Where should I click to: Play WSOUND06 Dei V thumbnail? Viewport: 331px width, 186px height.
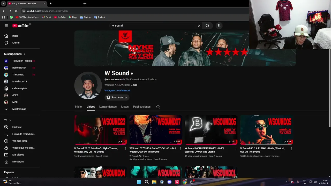click(x=211, y=130)
